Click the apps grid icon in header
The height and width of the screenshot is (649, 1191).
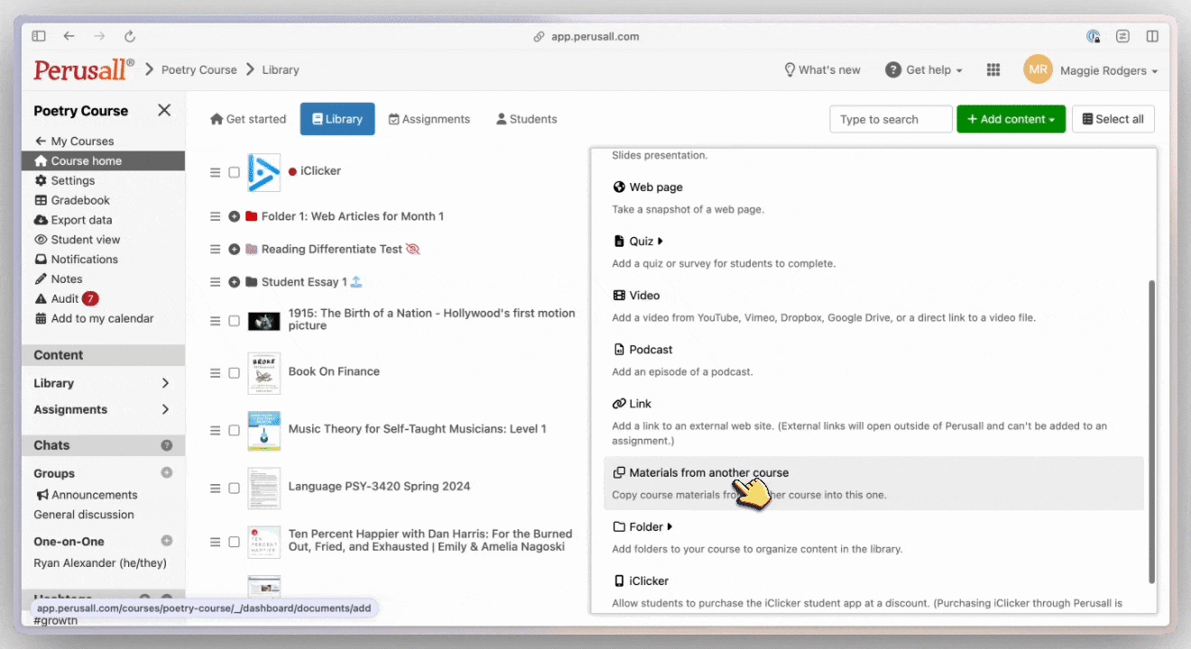tap(993, 70)
